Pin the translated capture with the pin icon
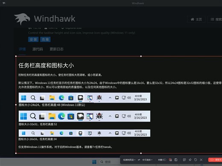222x166 pixels. coord(190,160)
